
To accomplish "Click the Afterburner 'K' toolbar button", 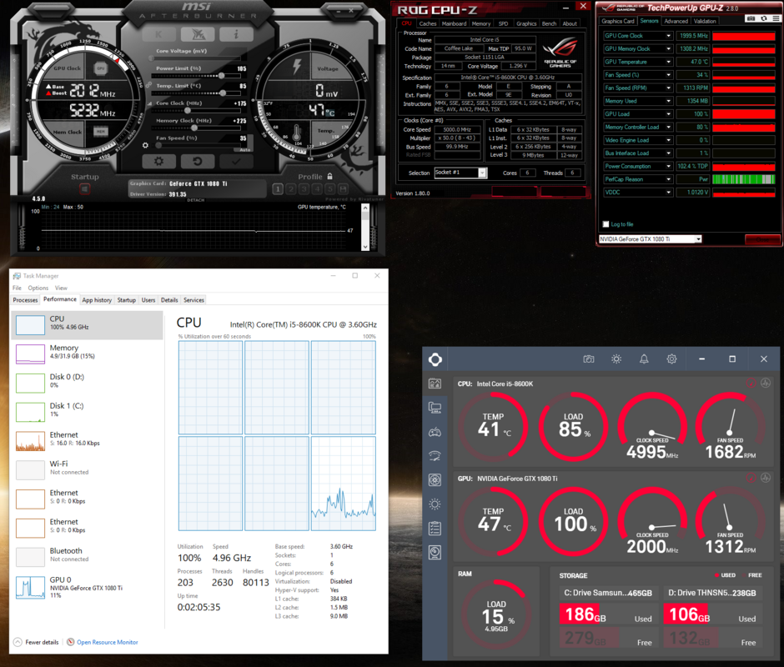I will (159, 34).
